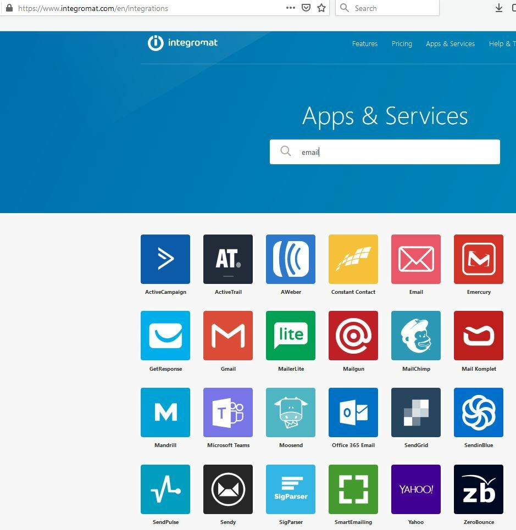This screenshot has height=530, width=516.
Task: Click the Yahoo label text
Action: (x=416, y=522)
